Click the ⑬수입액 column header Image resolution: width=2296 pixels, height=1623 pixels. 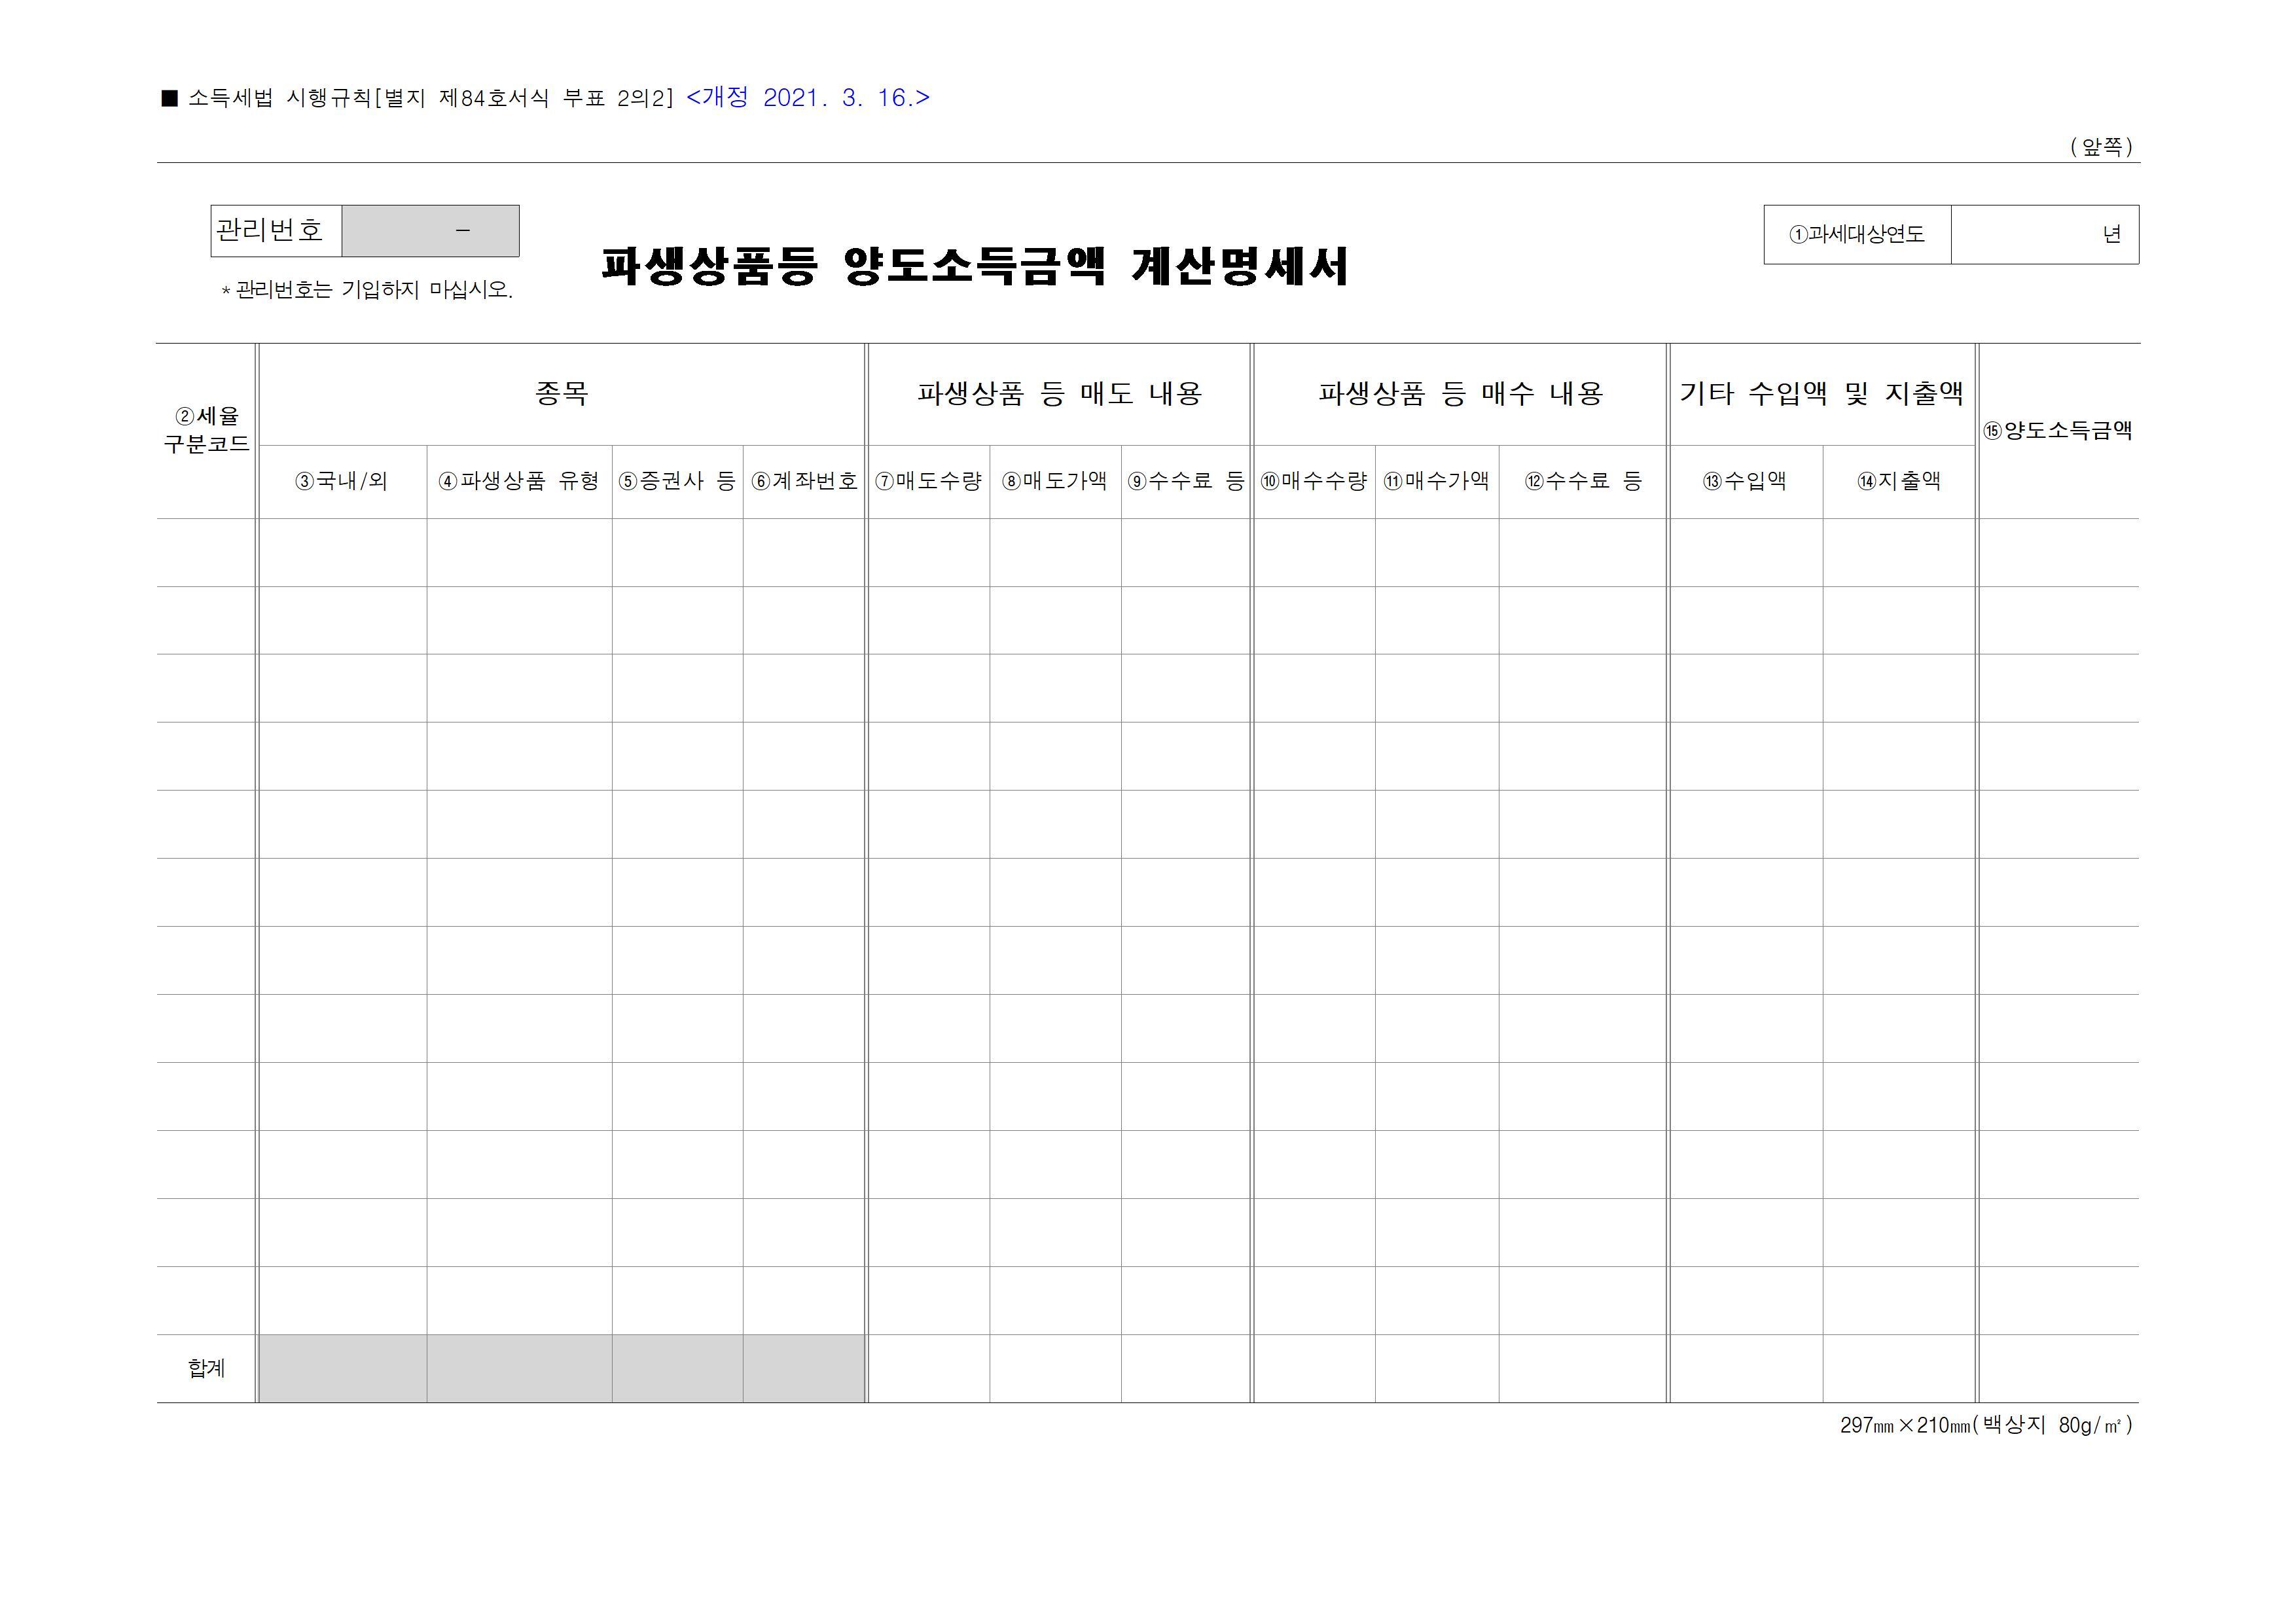(x=1745, y=481)
